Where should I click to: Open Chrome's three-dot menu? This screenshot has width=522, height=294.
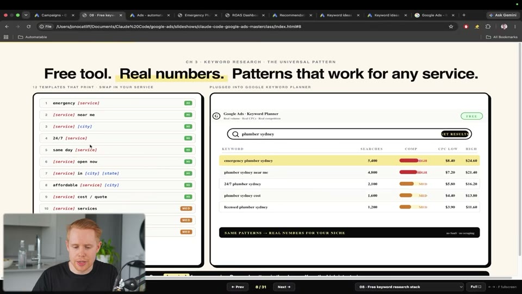(x=515, y=26)
